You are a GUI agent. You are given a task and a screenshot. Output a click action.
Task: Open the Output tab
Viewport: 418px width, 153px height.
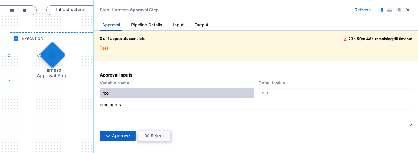201,25
